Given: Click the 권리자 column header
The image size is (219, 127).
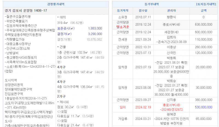Looking at the screenshot, I should [170, 11].
